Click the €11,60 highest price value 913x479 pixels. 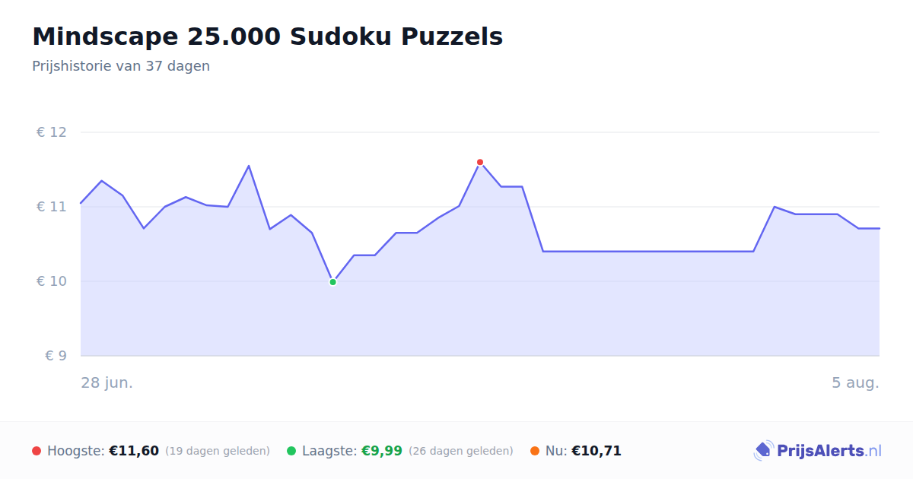click(134, 451)
